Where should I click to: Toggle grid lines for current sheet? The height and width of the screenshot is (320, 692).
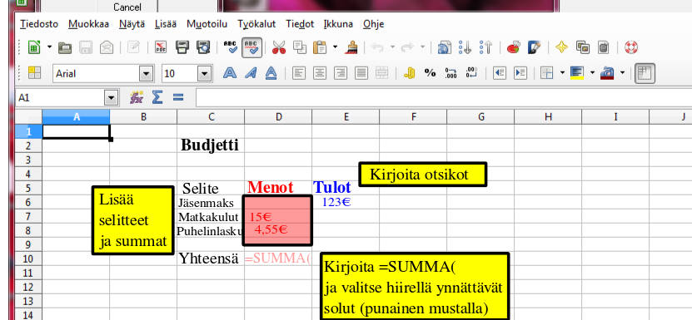point(645,74)
